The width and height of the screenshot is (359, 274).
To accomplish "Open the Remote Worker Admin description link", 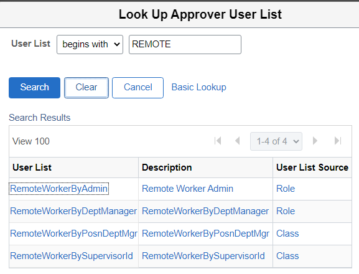I will [x=187, y=189].
